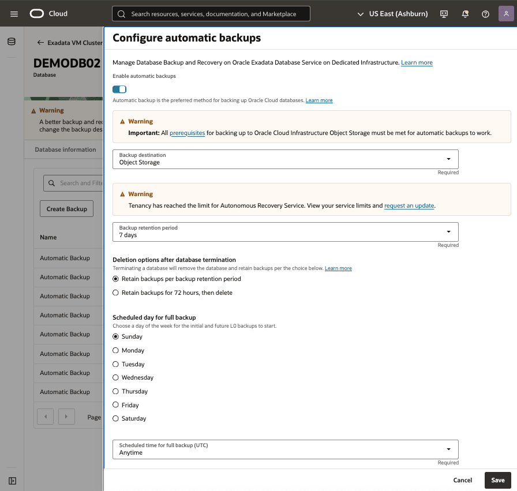Disable the Enable automatic backups toggle
The width and height of the screenshot is (517, 491).
[x=119, y=89]
